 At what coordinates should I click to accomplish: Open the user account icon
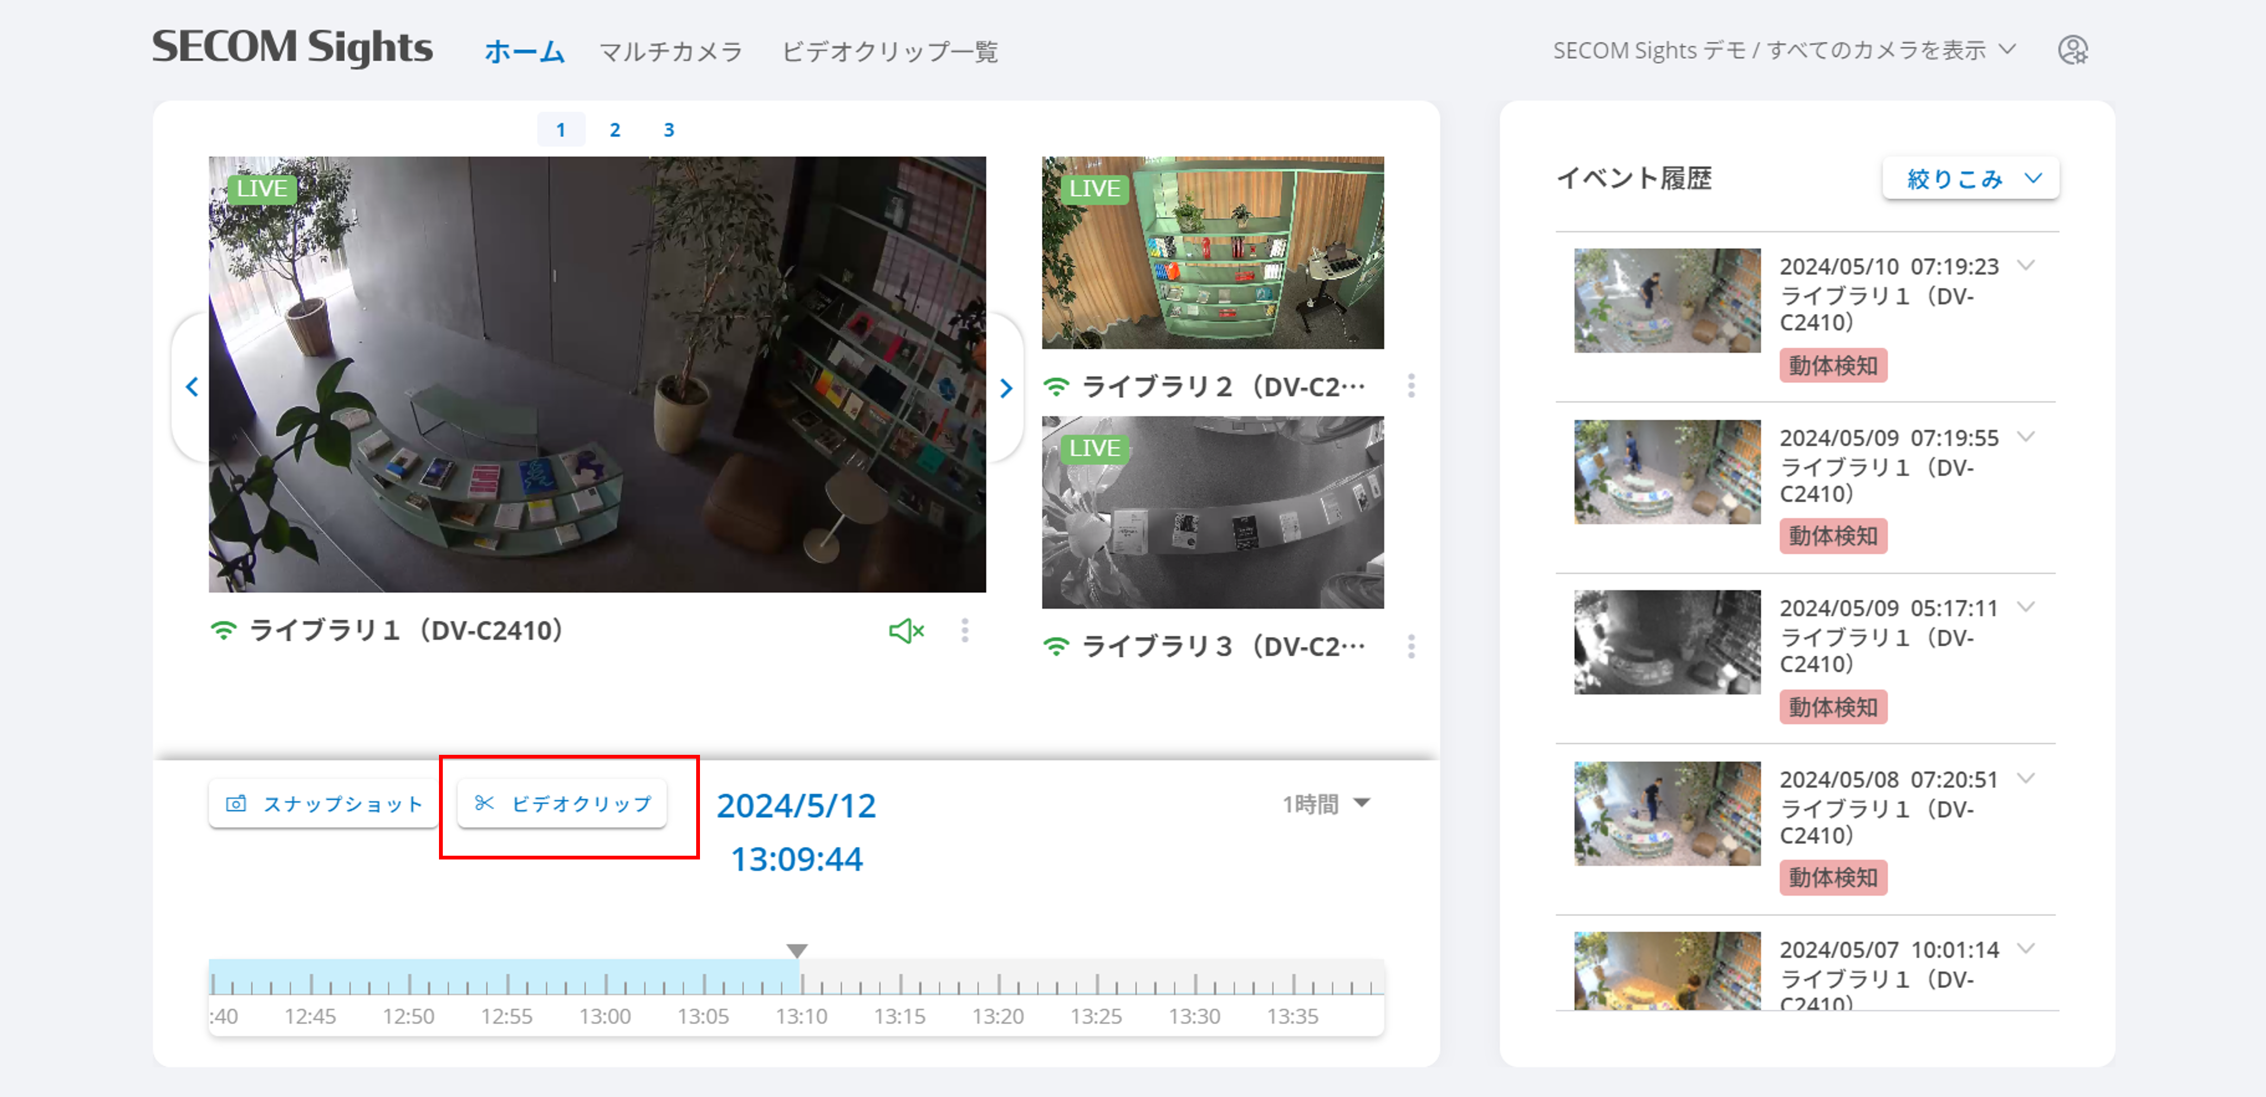(2072, 50)
